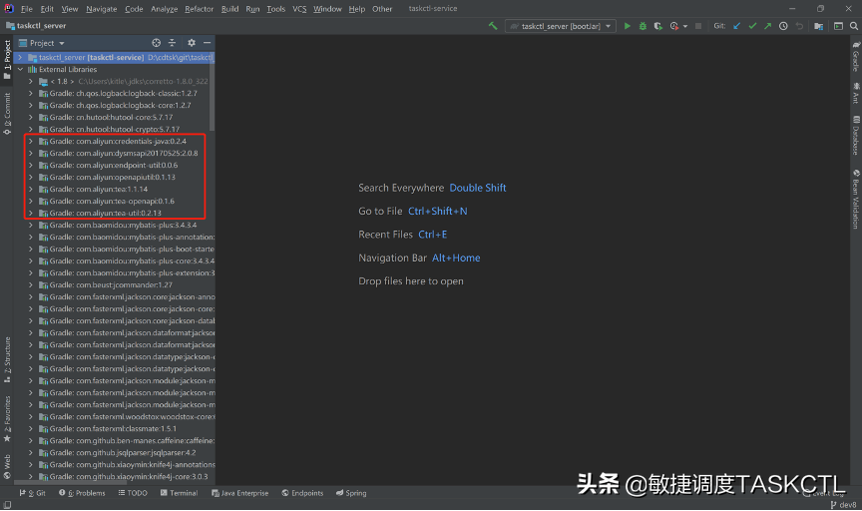Update project with blue Git arrow
Viewport: 862px width, 511px height.
[736, 26]
